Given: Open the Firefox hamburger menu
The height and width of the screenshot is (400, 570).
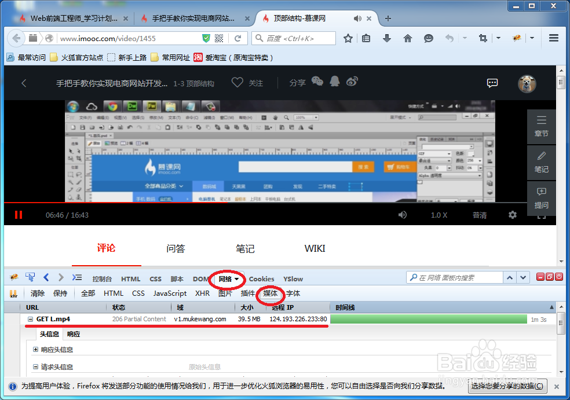Looking at the screenshot, I should pyautogui.click(x=554, y=38).
